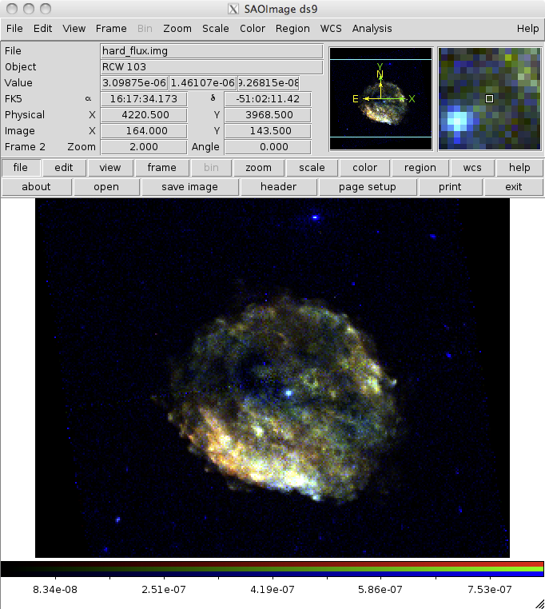Select the 'region' button bar tab
The width and height of the screenshot is (545, 609).
420,168
